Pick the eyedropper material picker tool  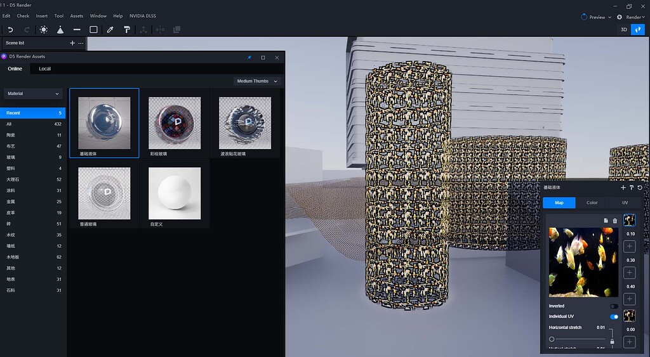coord(110,29)
